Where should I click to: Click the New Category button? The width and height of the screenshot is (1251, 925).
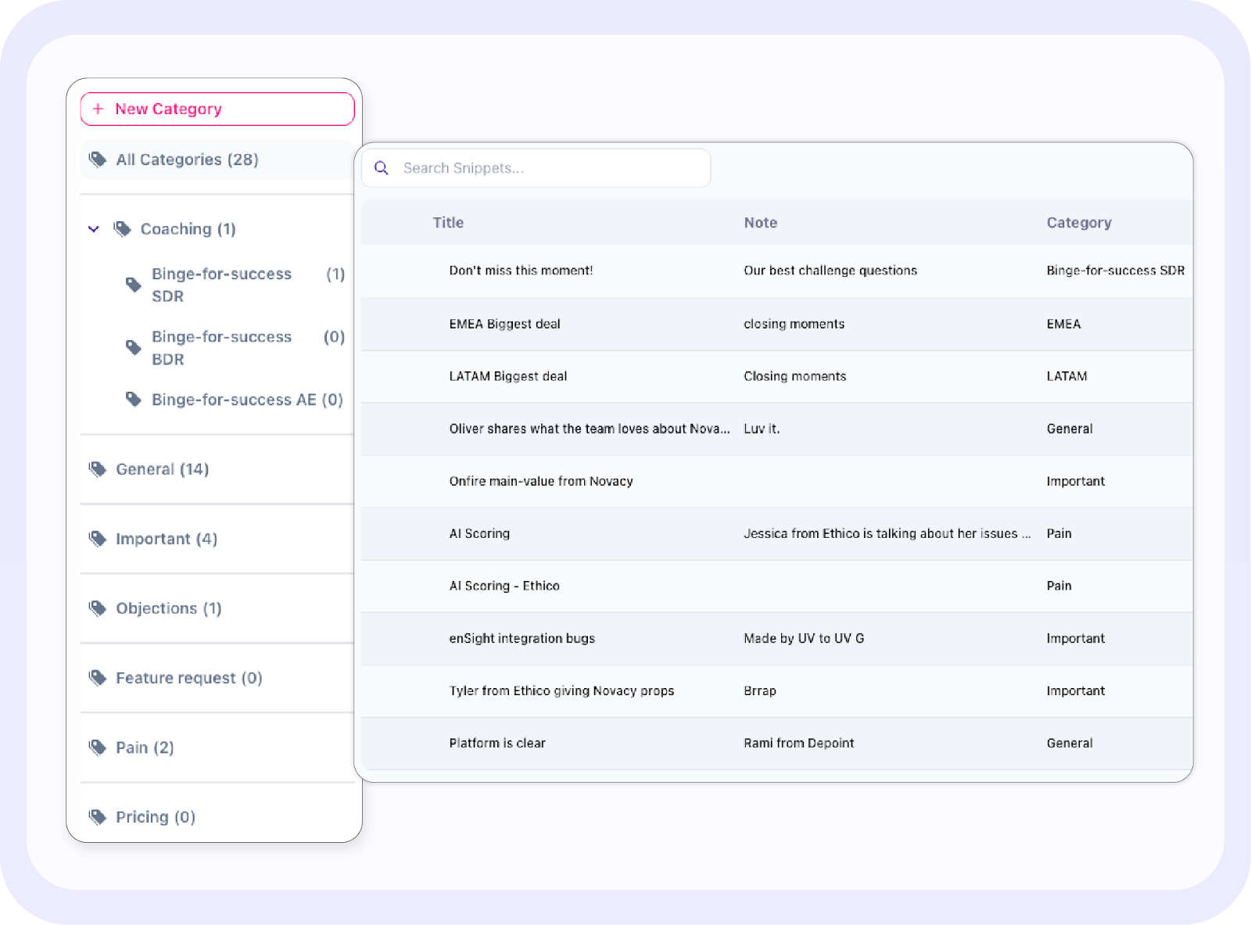(x=217, y=109)
